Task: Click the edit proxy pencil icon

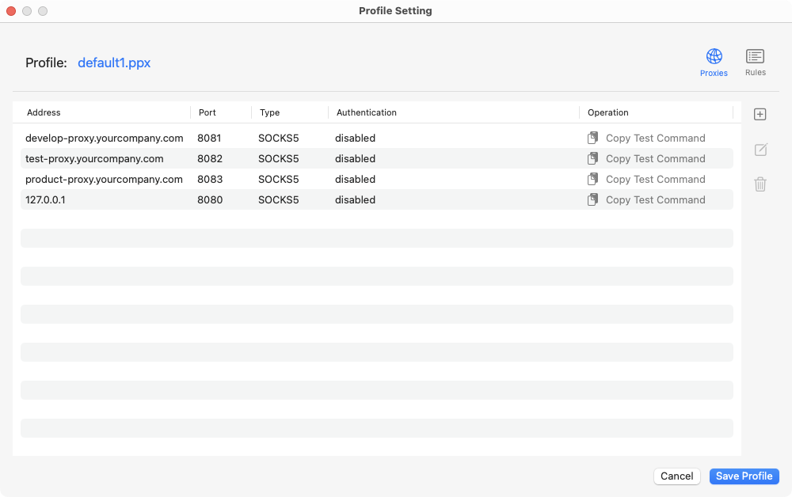Action: pos(760,150)
